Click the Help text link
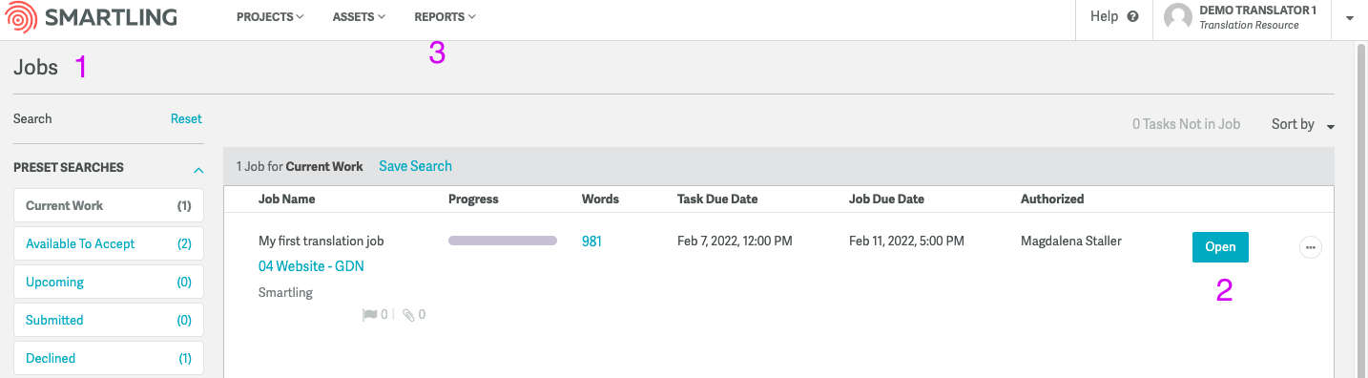The width and height of the screenshot is (1368, 378). tap(1104, 16)
